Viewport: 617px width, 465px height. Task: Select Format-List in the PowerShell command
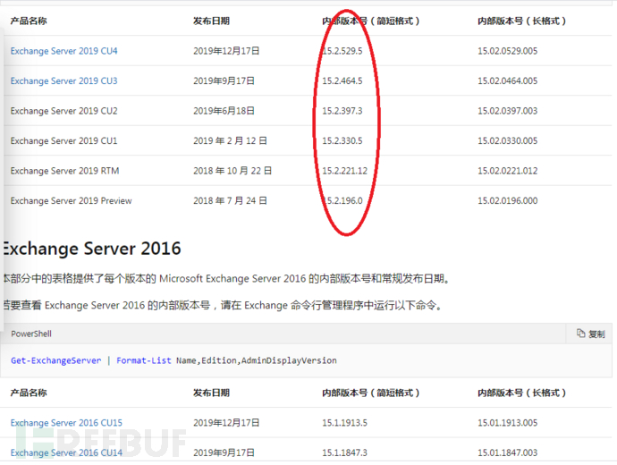(144, 360)
